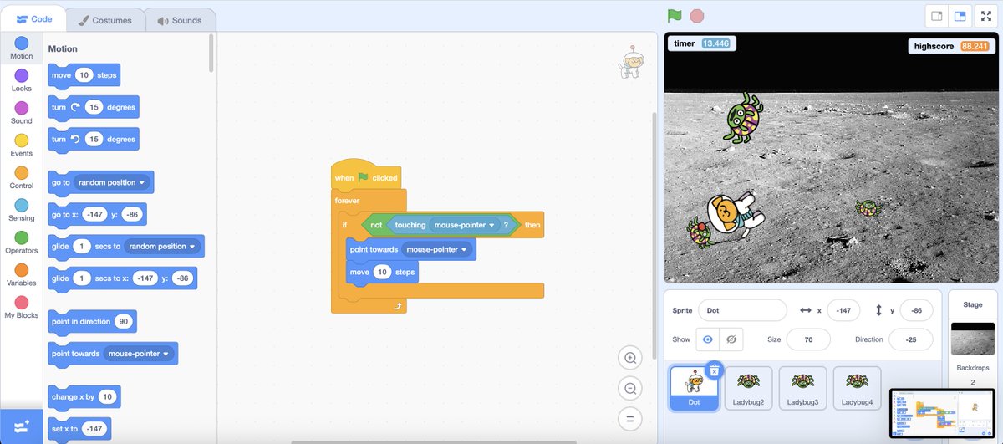This screenshot has height=444, width=1003.
Task: Zoom in the script workspace
Action: click(629, 358)
